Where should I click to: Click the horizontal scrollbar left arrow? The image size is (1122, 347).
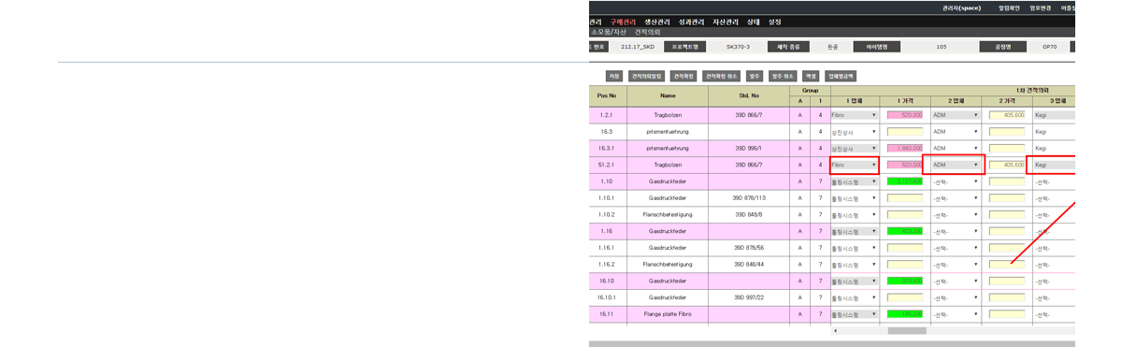(x=836, y=330)
